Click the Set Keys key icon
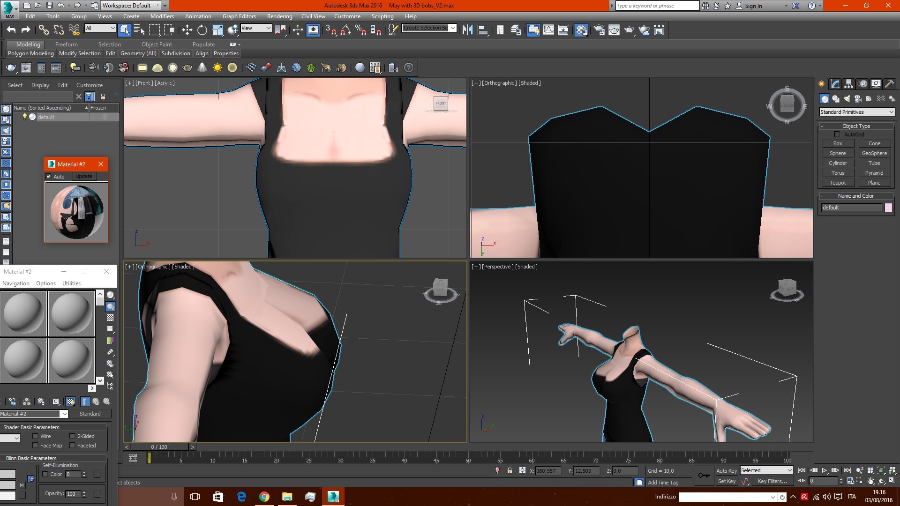This screenshot has width=900, height=506. point(704,476)
